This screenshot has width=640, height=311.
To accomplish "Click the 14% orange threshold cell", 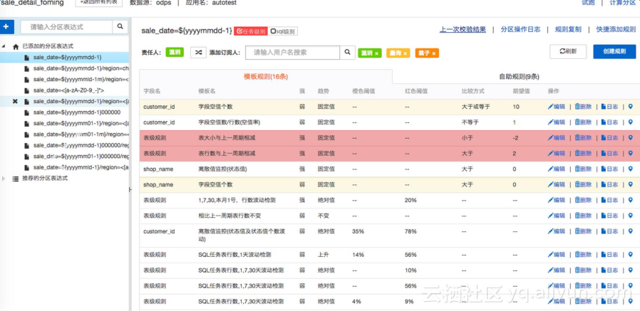I will tap(358, 255).
